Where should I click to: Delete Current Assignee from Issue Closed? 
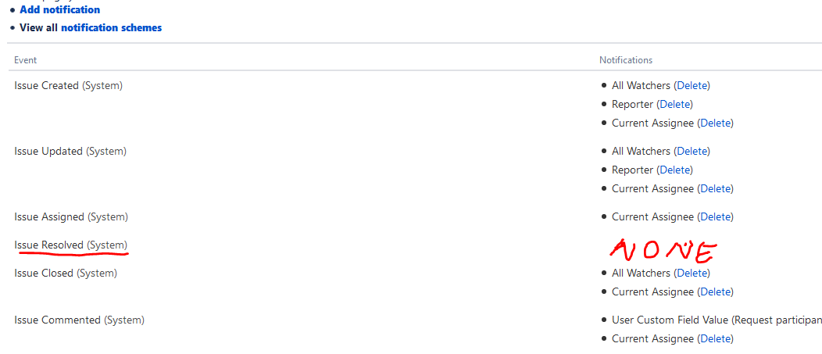click(x=716, y=292)
